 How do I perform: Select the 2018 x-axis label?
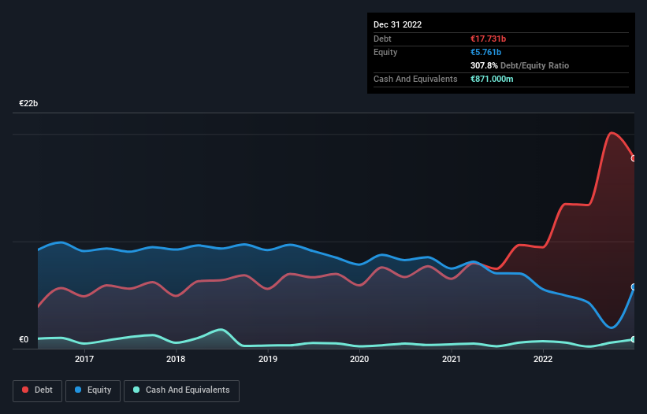[x=176, y=359]
